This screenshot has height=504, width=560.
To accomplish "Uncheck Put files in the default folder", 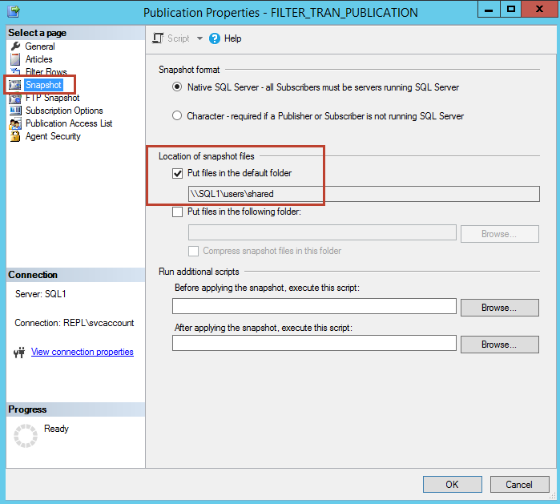I will click(177, 174).
